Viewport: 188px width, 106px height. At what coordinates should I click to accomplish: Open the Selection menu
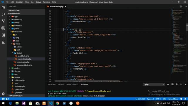19,2
